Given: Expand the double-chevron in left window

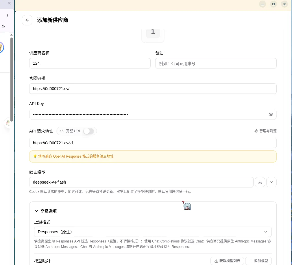Looking at the screenshot, I should tap(3, 26).
